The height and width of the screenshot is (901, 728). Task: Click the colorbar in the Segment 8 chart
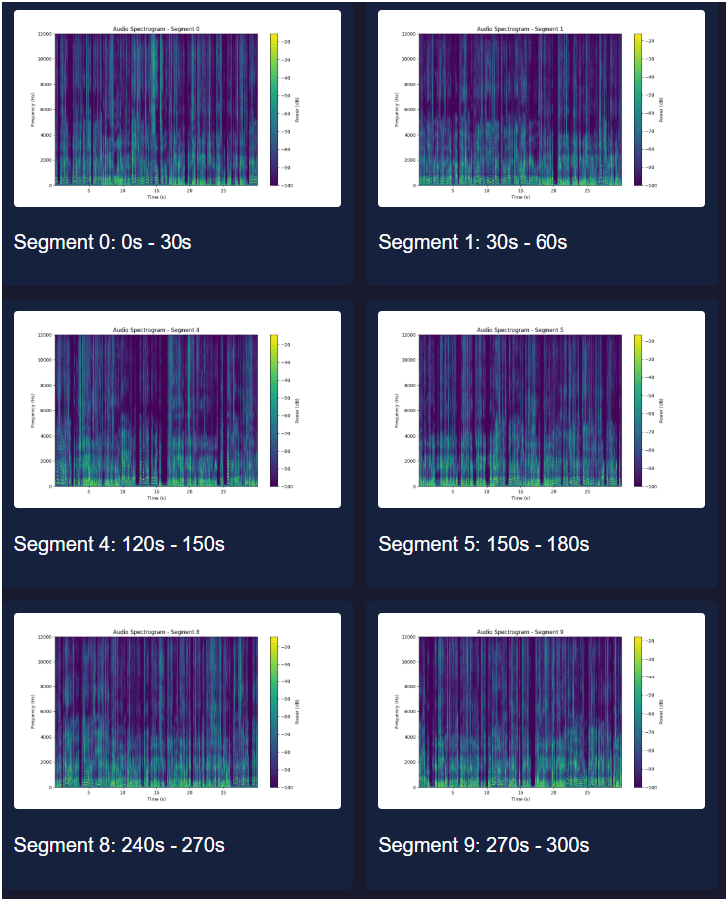pos(273,712)
